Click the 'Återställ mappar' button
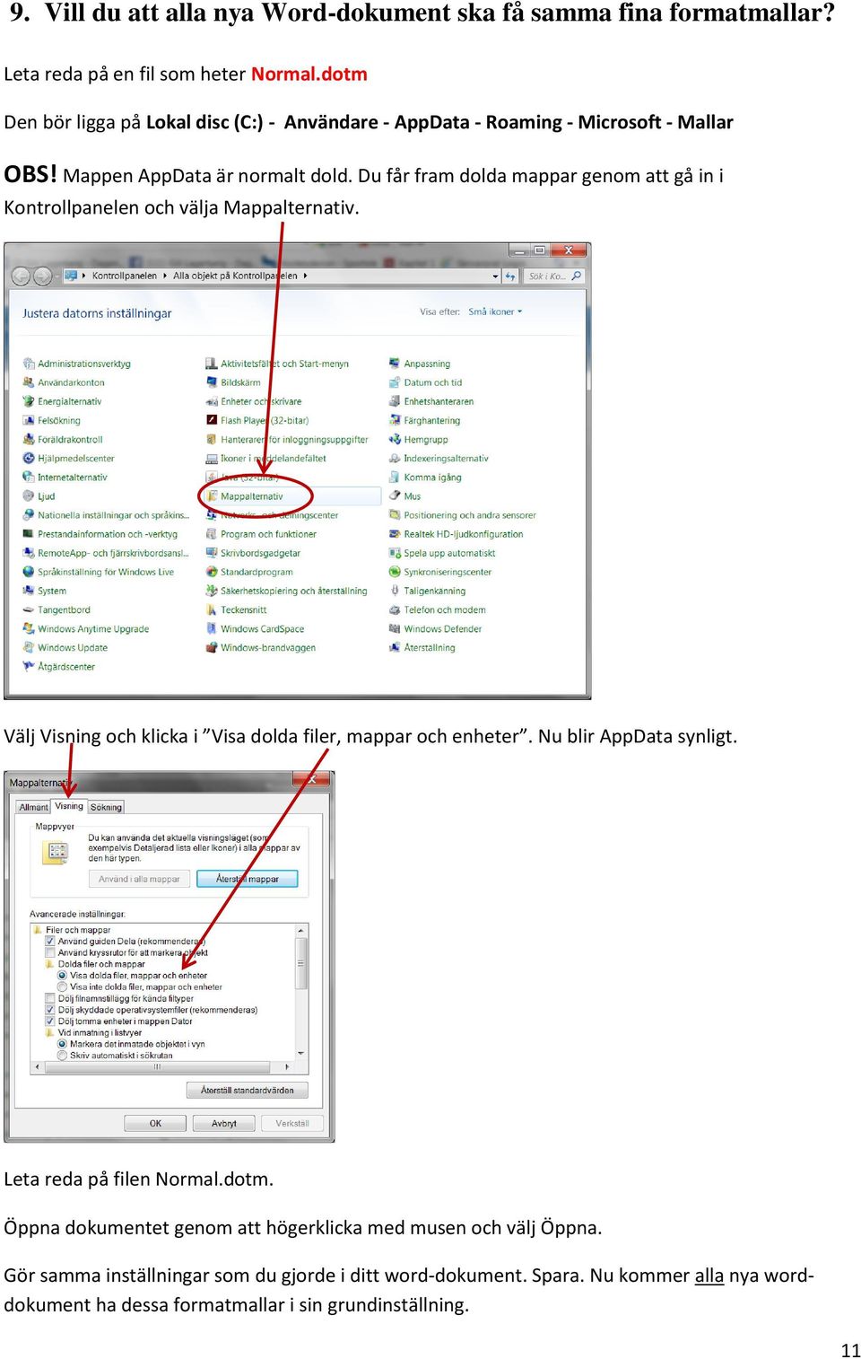Screen dimensions: 861x1359 (x=247, y=879)
